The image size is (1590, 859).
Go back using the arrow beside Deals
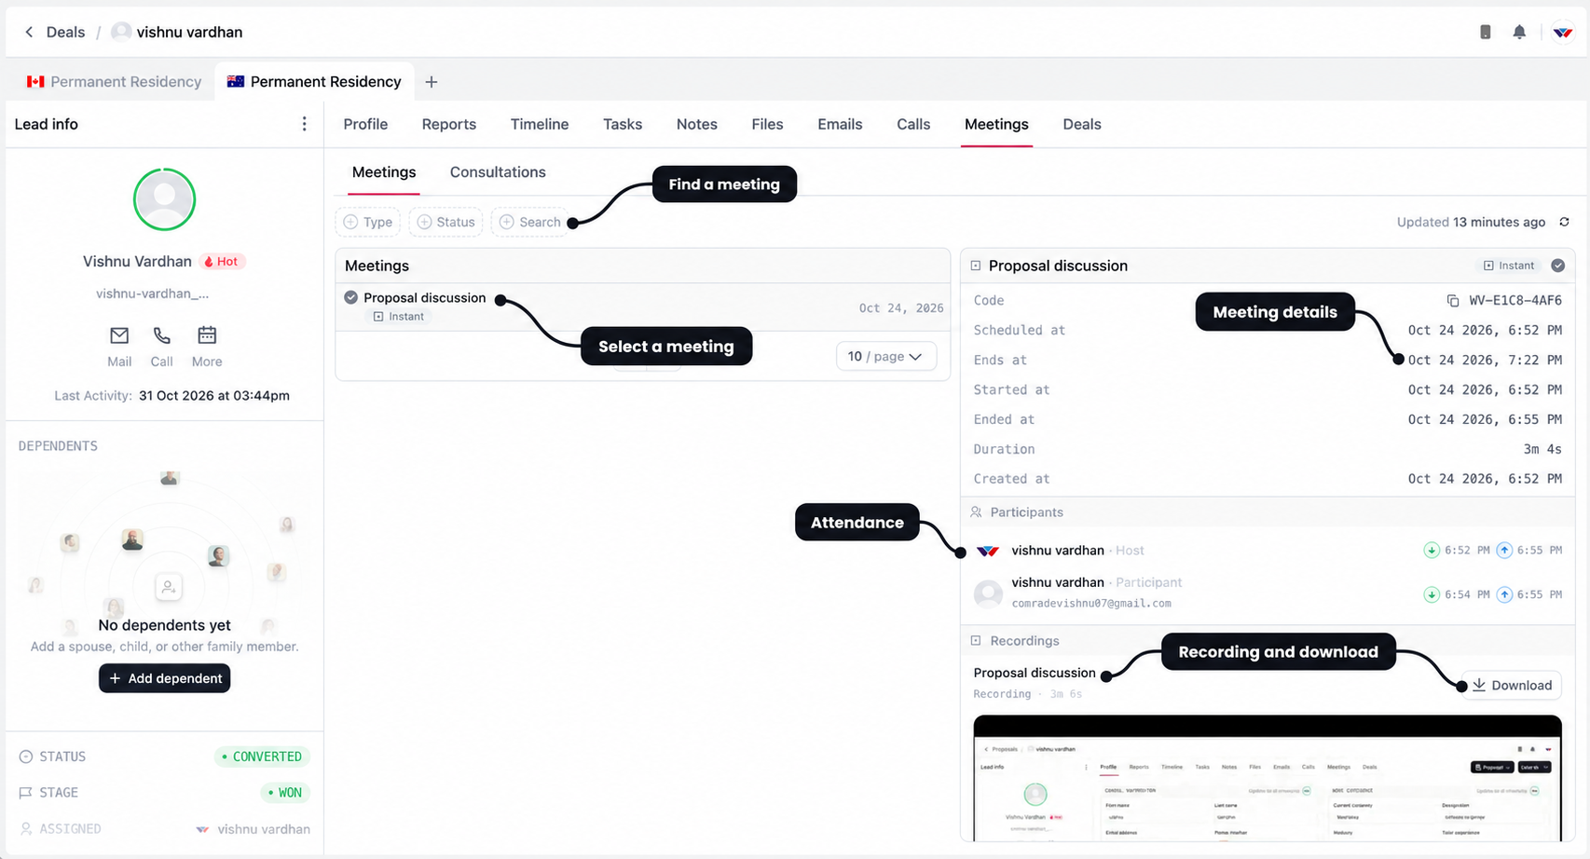(29, 32)
